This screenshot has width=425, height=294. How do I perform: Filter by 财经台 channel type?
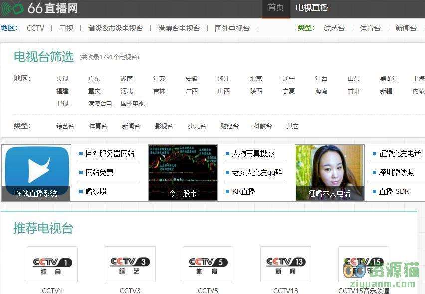click(230, 126)
